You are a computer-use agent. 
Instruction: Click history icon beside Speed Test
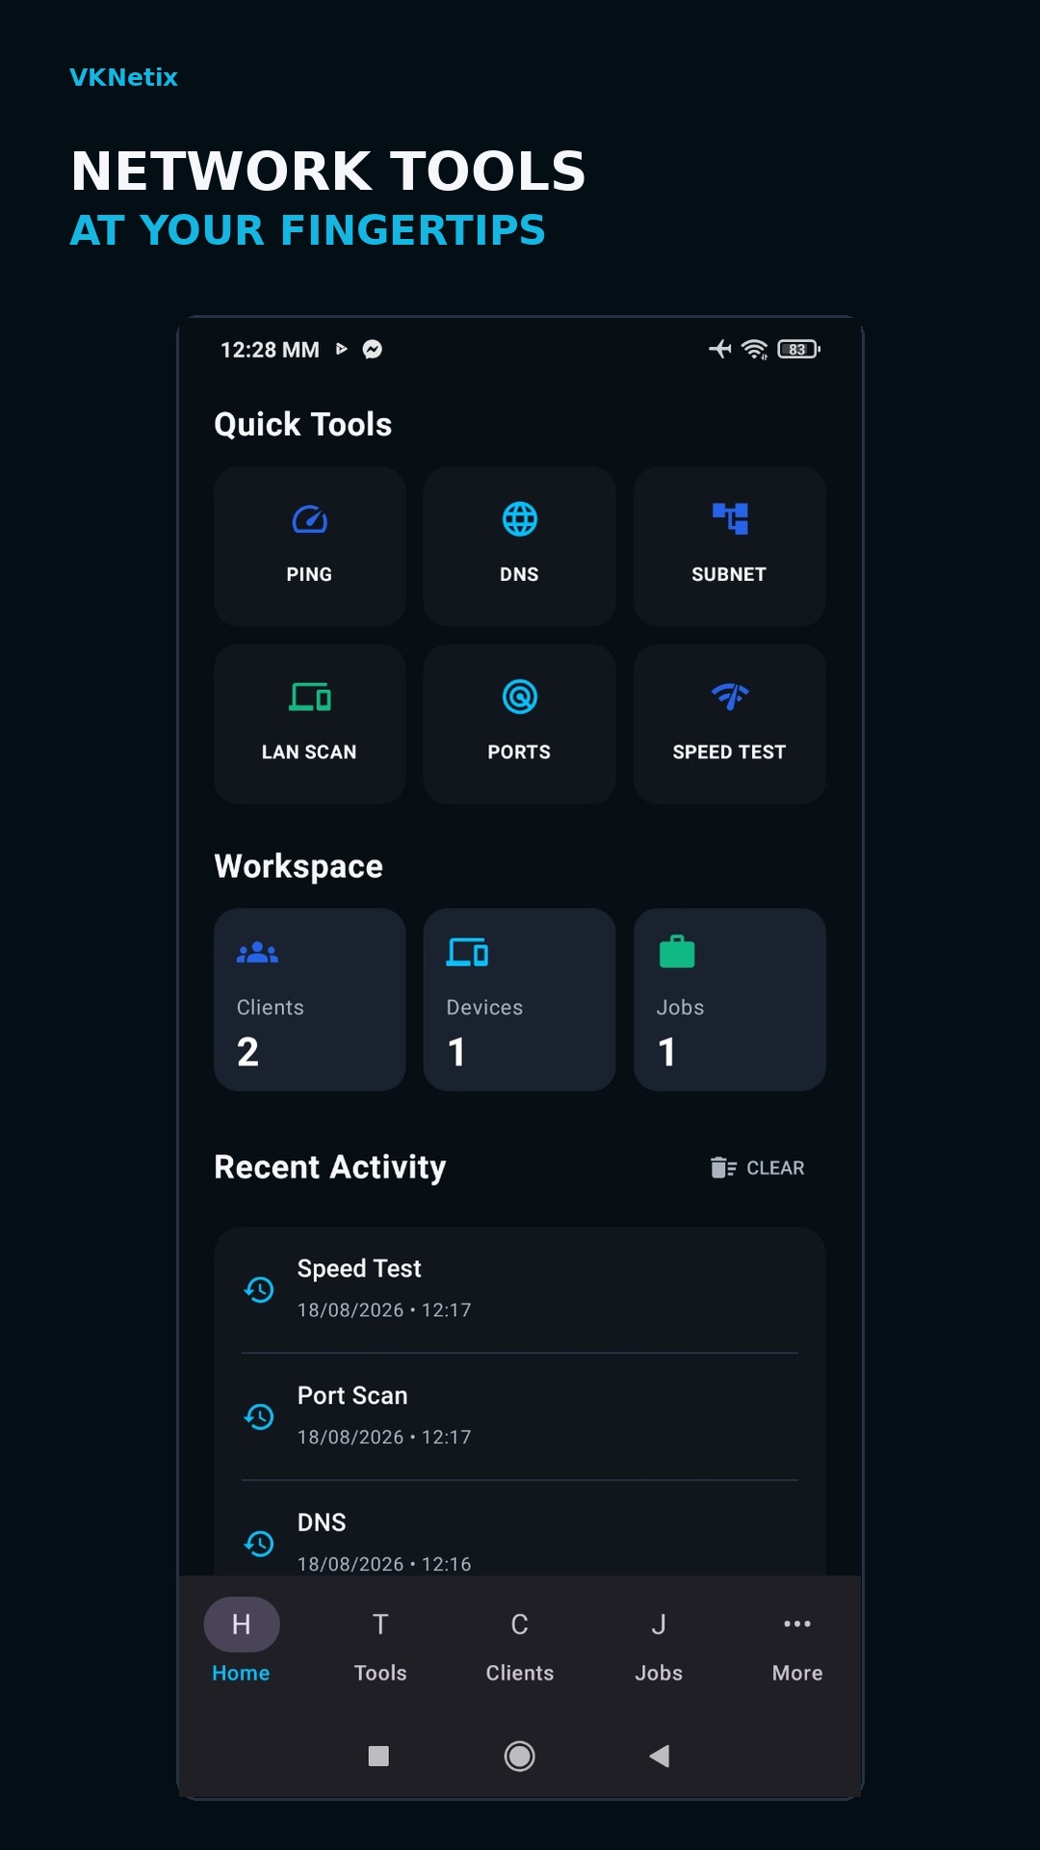259,1289
